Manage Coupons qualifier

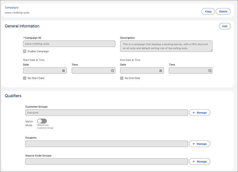click(199, 144)
